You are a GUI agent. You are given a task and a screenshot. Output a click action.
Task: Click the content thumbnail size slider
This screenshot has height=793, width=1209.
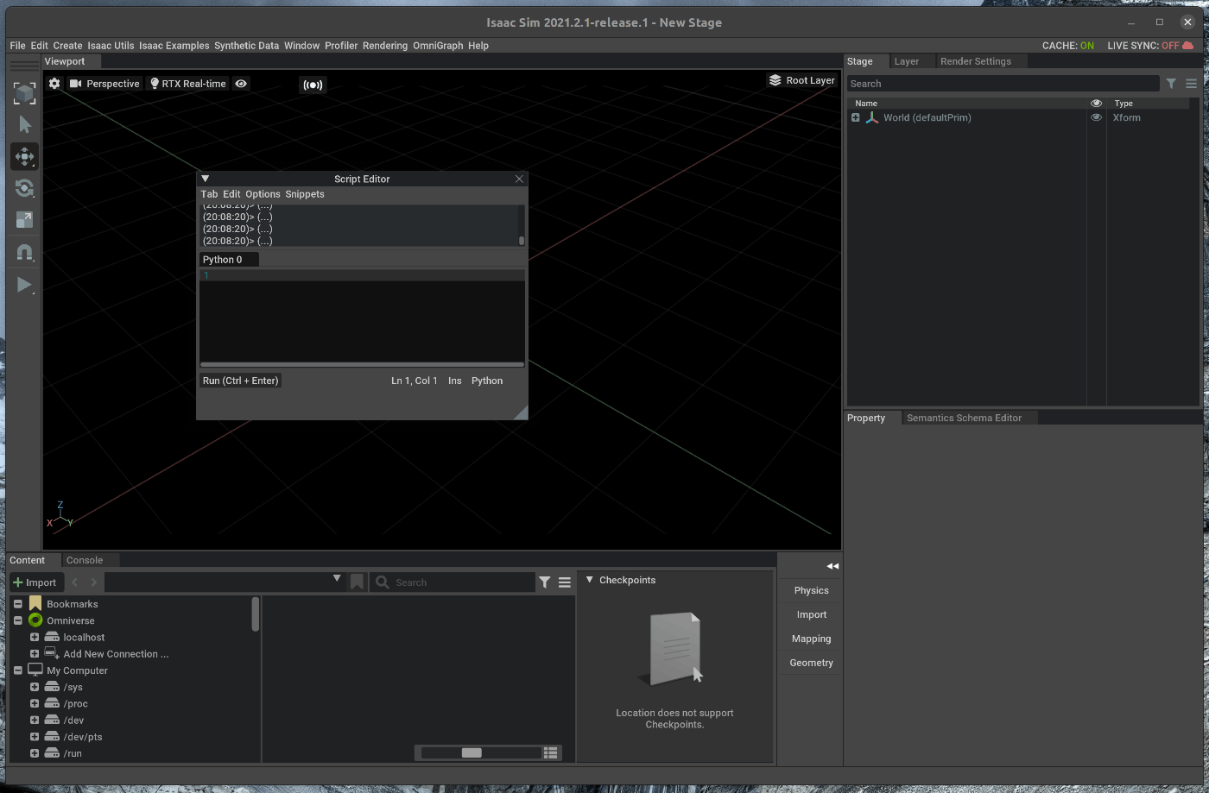point(479,752)
